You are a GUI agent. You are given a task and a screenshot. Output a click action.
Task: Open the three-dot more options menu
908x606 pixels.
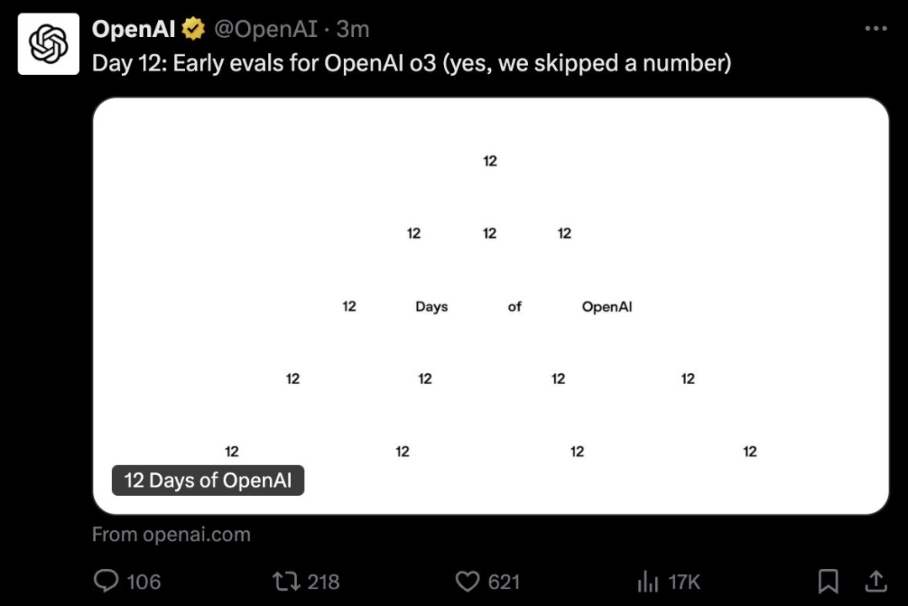(x=875, y=29)
